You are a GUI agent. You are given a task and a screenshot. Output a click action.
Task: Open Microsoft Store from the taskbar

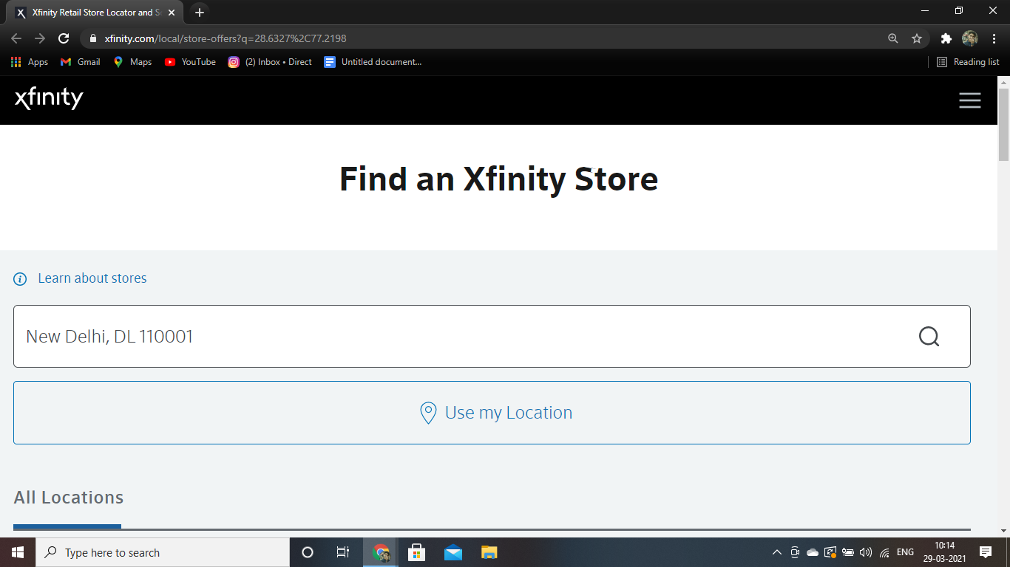pos(417,552)
